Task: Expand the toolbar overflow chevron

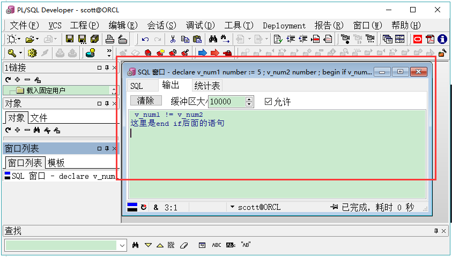Action: click(109, 51)
